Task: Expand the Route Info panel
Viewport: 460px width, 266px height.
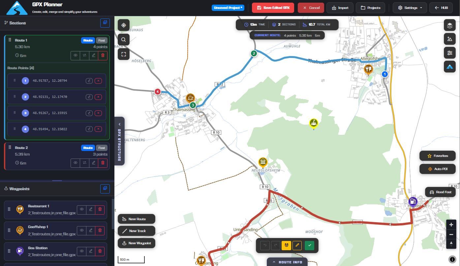Action: [287, 262]
